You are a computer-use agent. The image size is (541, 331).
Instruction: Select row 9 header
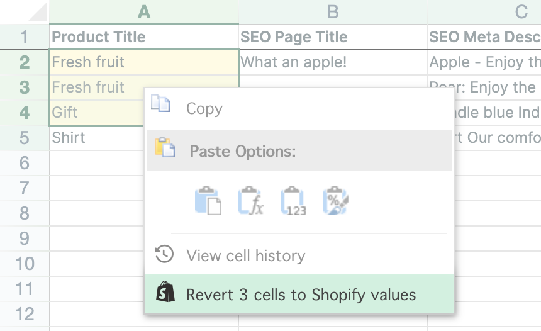pos(24,238)
